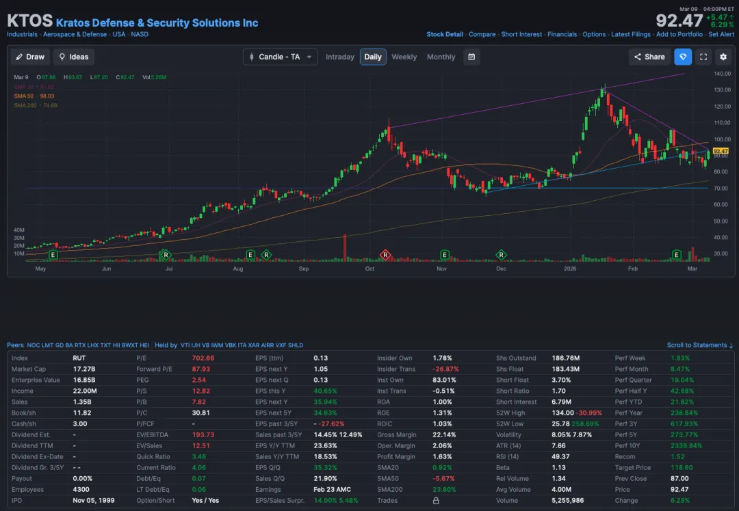
Task: Click the Volume value 5,255,986
Action: point(568,500)
